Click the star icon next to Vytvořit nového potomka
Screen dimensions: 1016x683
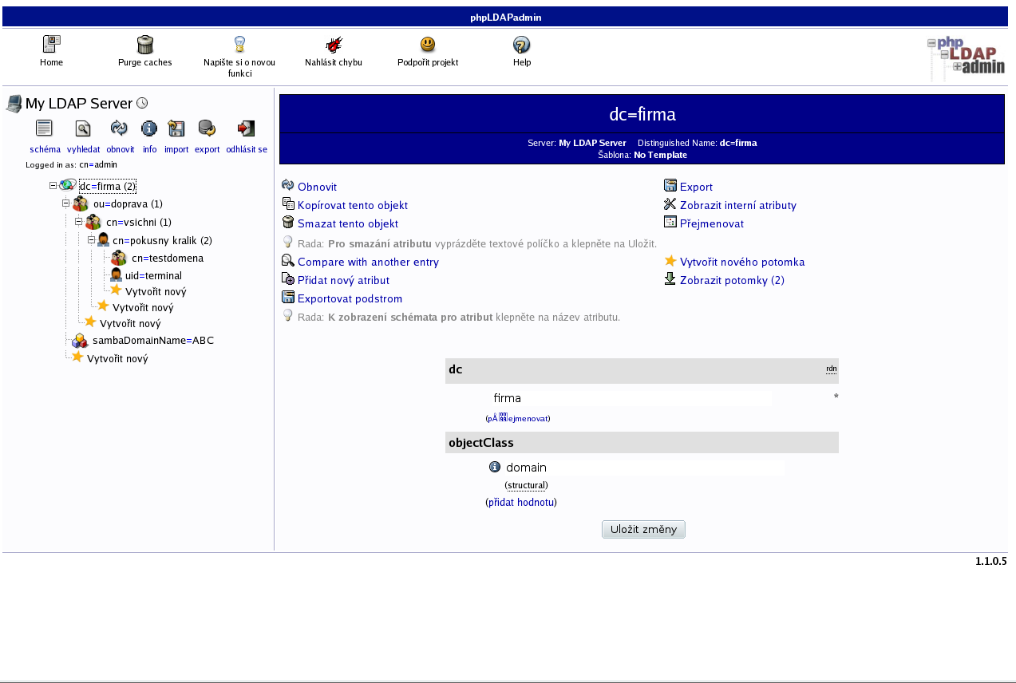670,261
